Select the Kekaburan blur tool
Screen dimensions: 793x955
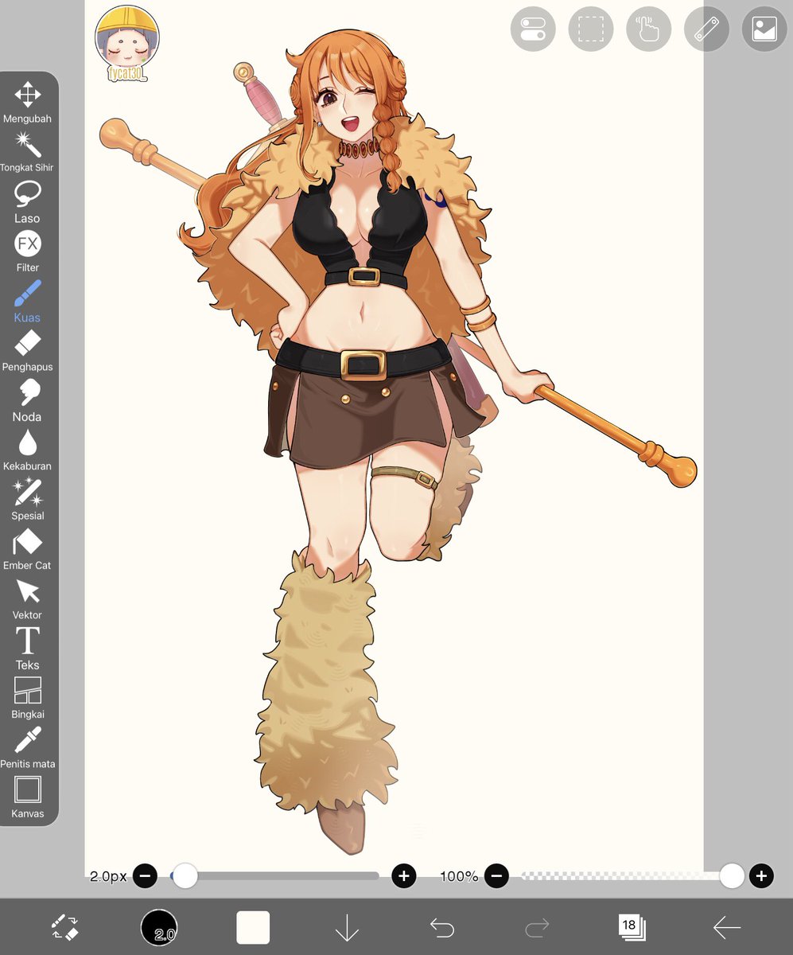coord(27,450)
